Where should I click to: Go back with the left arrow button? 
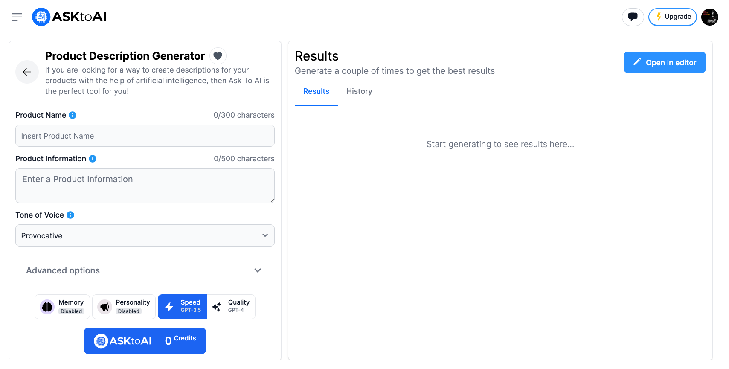click(x=27, y=72)
